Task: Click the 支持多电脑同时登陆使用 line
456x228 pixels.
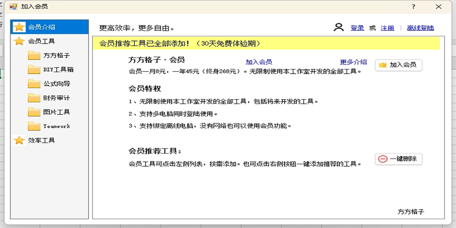Action: (173, 114)
